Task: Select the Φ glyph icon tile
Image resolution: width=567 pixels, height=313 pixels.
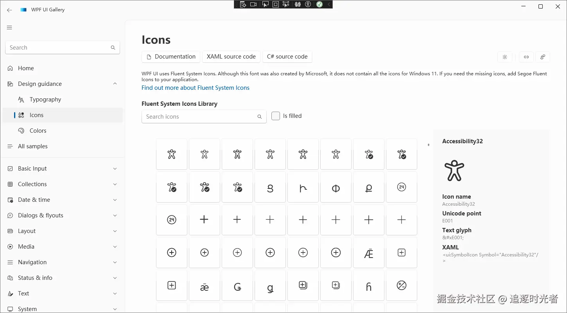Action: [x=336, y=187]
